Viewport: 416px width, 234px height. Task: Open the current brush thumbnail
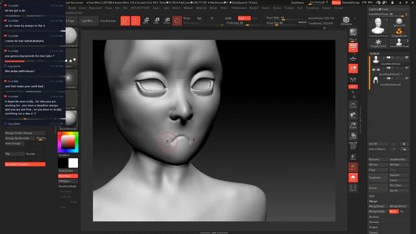71,36
